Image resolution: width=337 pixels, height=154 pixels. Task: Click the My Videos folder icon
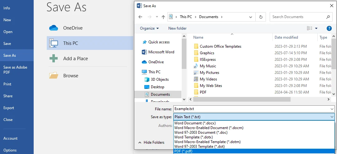click(x=196, y=79)
